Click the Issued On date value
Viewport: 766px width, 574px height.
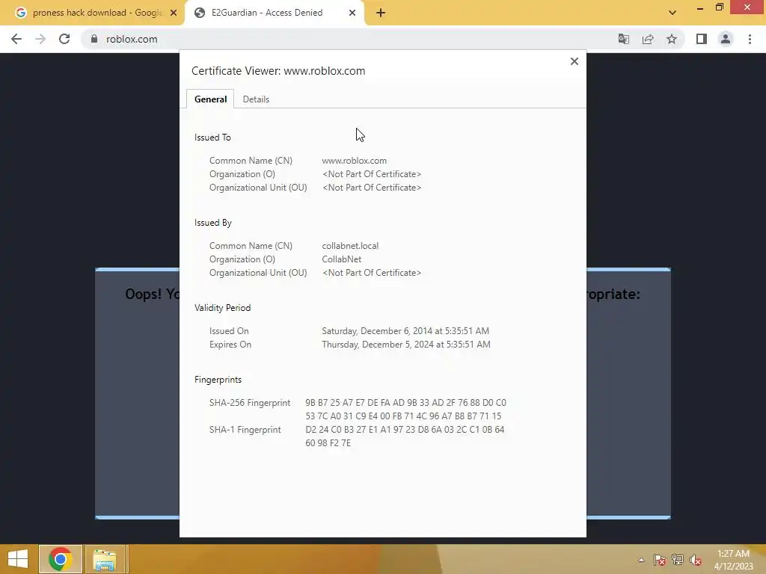405,331
